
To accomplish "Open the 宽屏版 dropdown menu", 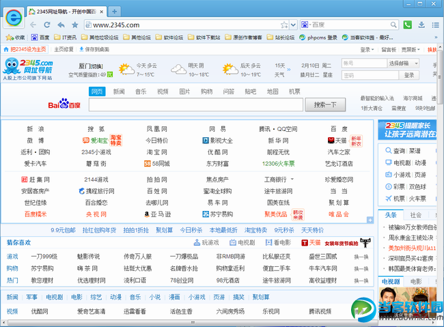I will (411, 49).
